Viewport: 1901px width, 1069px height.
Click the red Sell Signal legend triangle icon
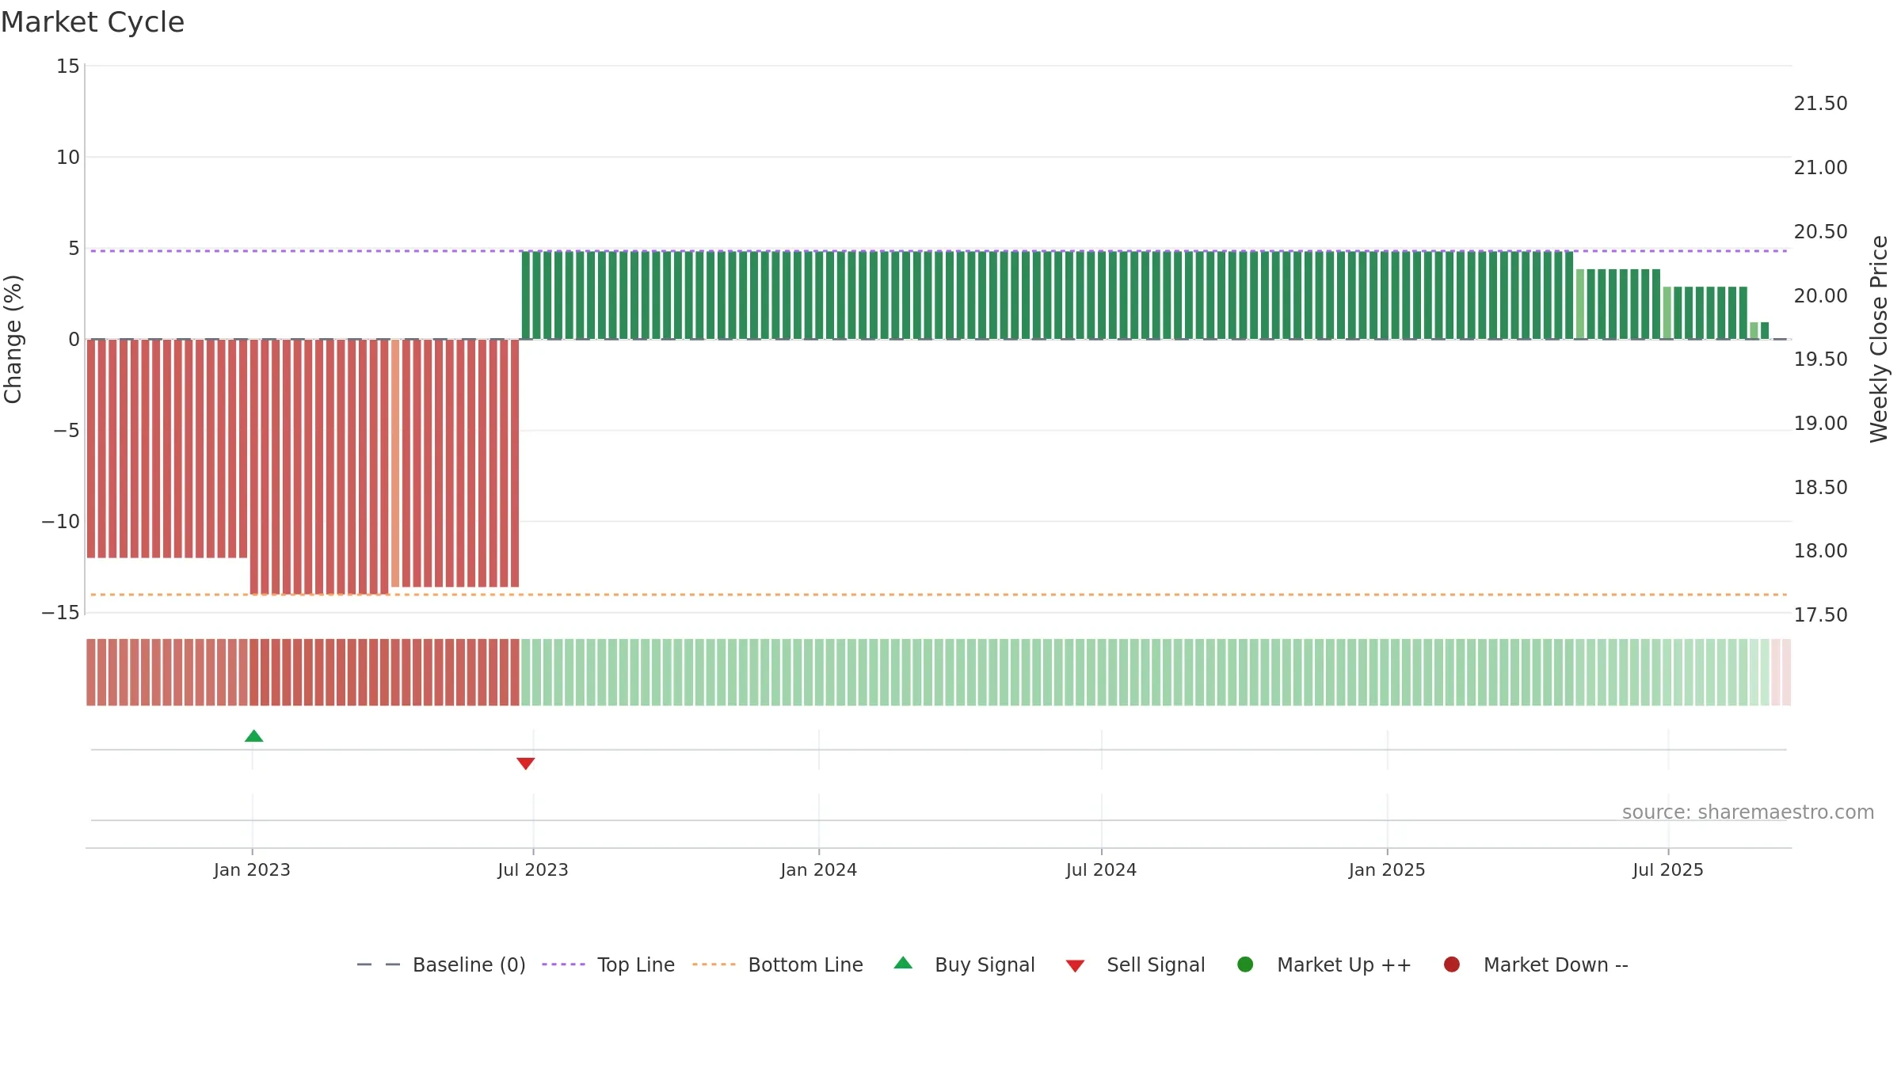tap(1075, 966)
